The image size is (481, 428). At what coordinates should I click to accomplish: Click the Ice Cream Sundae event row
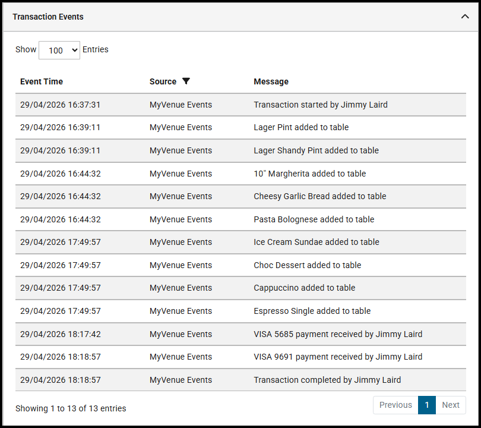tap(316, 242)
